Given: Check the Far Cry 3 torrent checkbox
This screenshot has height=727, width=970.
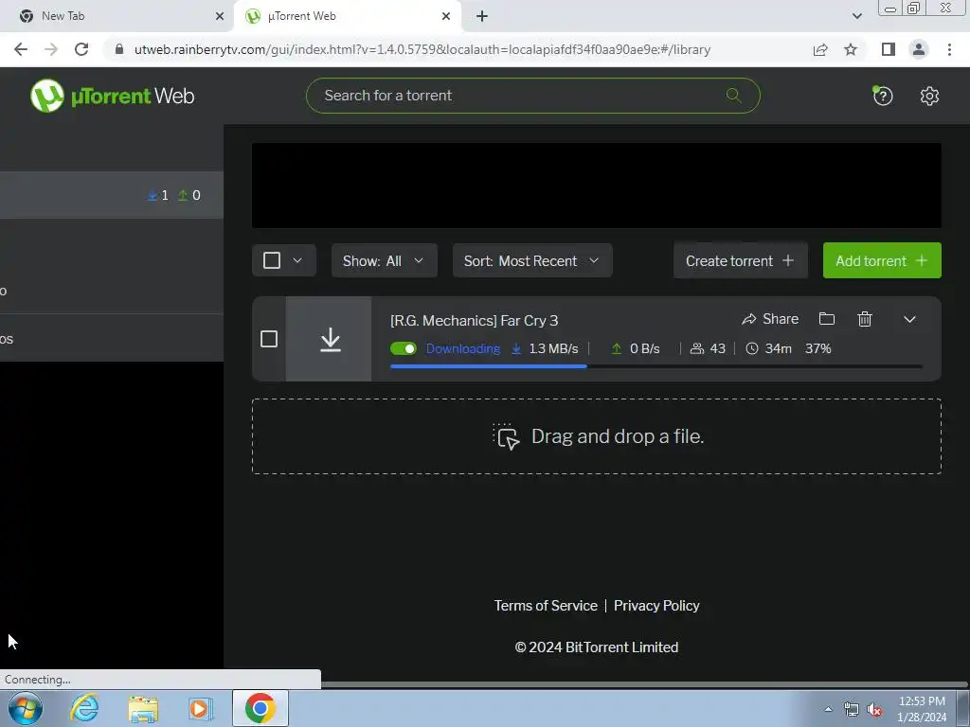Looking at the screenshot, I should (269, 339).
